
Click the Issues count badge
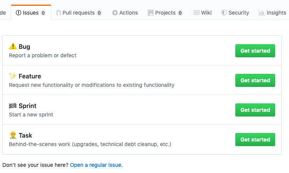[43, 13]
